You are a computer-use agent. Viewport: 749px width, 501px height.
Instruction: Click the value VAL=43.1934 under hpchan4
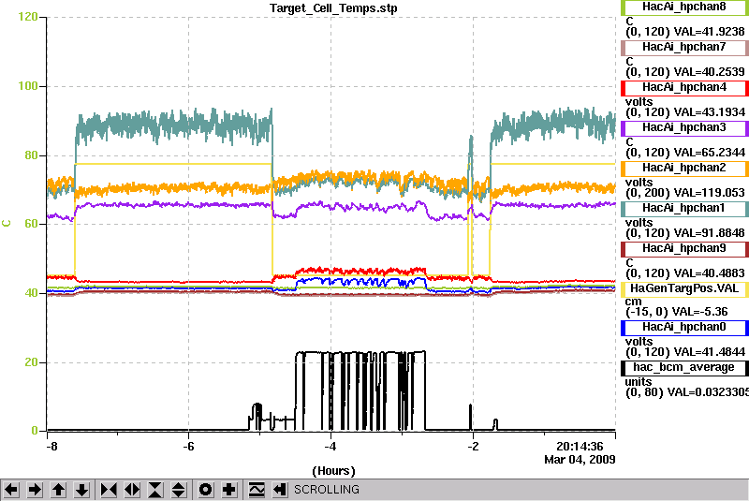pyautogui.click(x=709, y=112)
